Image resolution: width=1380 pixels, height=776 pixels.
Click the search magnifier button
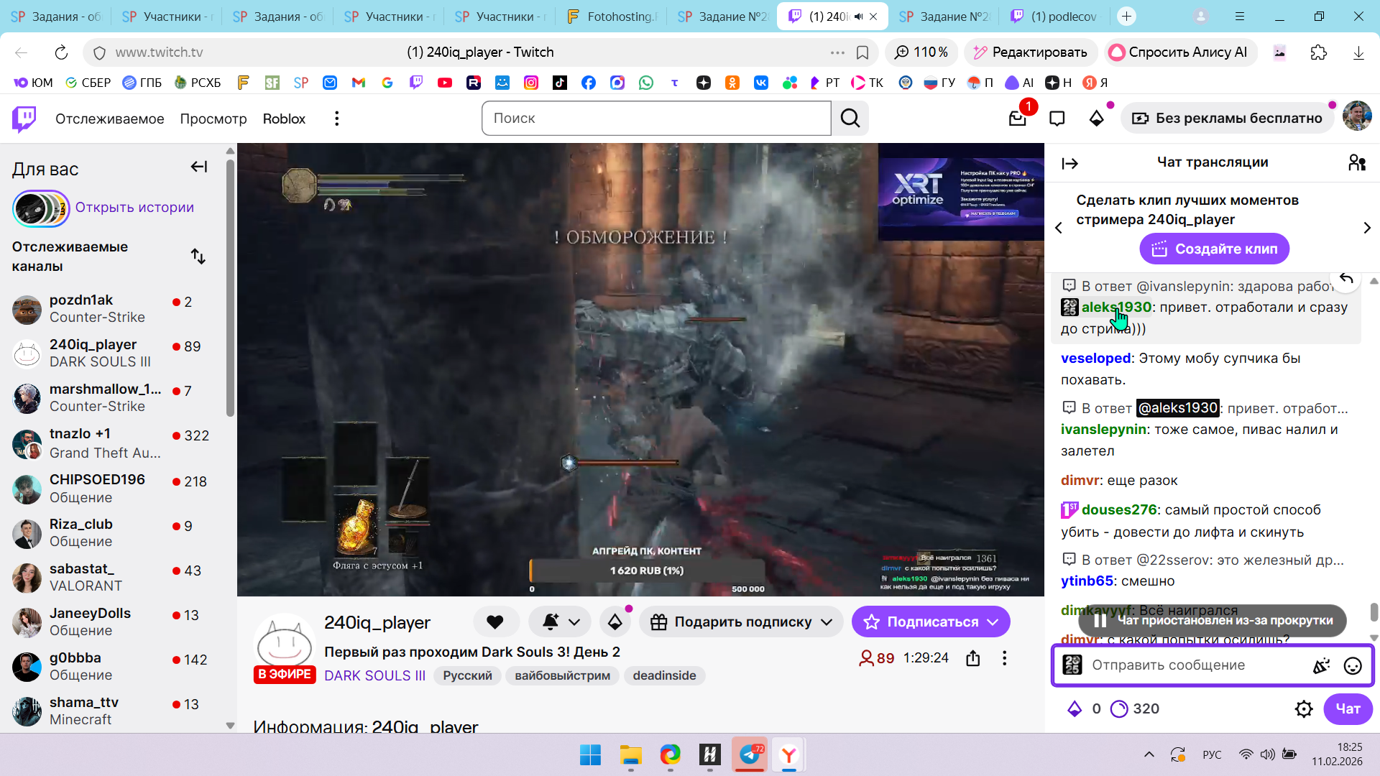tap(850, 119)
